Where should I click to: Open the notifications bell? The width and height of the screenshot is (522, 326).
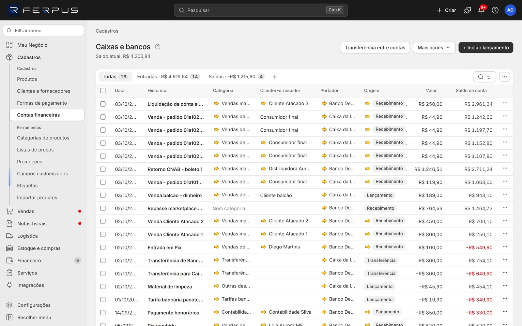click(481, 10)
